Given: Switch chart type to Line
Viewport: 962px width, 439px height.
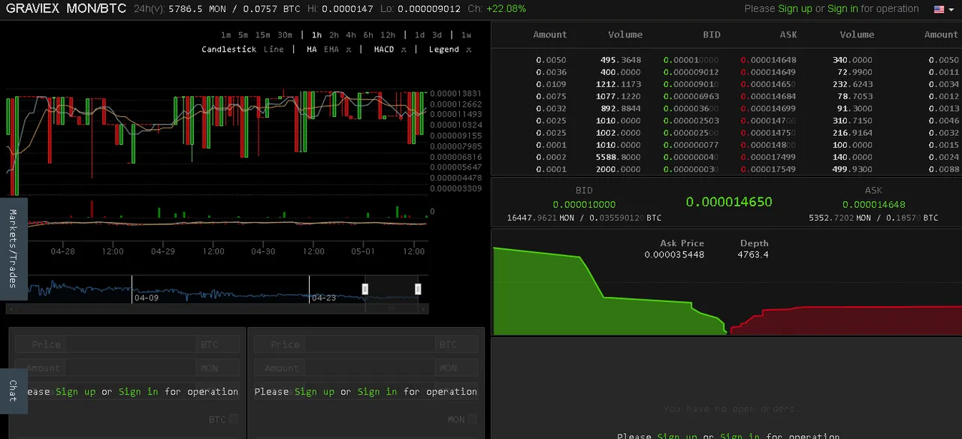Looking at the screenshot, I should (274, 50).
